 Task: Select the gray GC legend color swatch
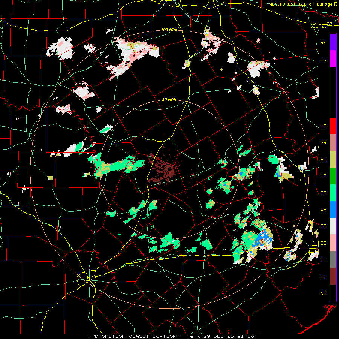point(333,260)
